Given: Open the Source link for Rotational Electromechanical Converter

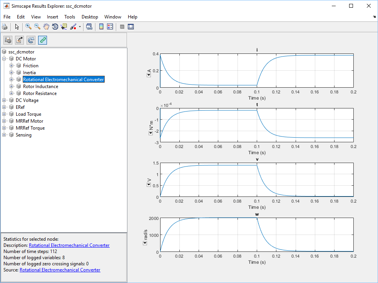Looking at the screenshot, I should click(60, 270).
